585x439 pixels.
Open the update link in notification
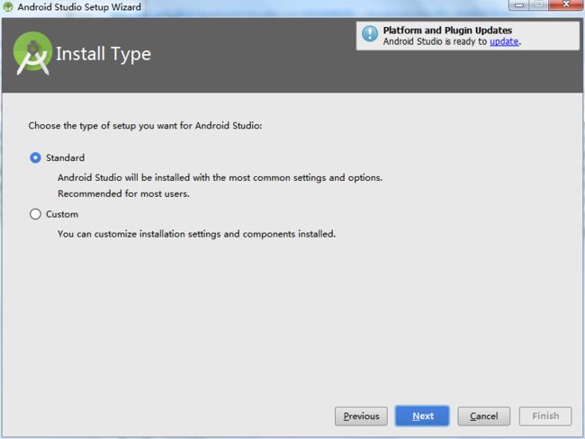[x=504, y=41]
